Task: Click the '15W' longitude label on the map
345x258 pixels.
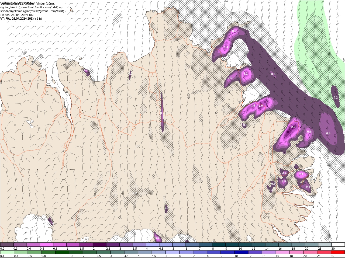Action: pos(226,1)
